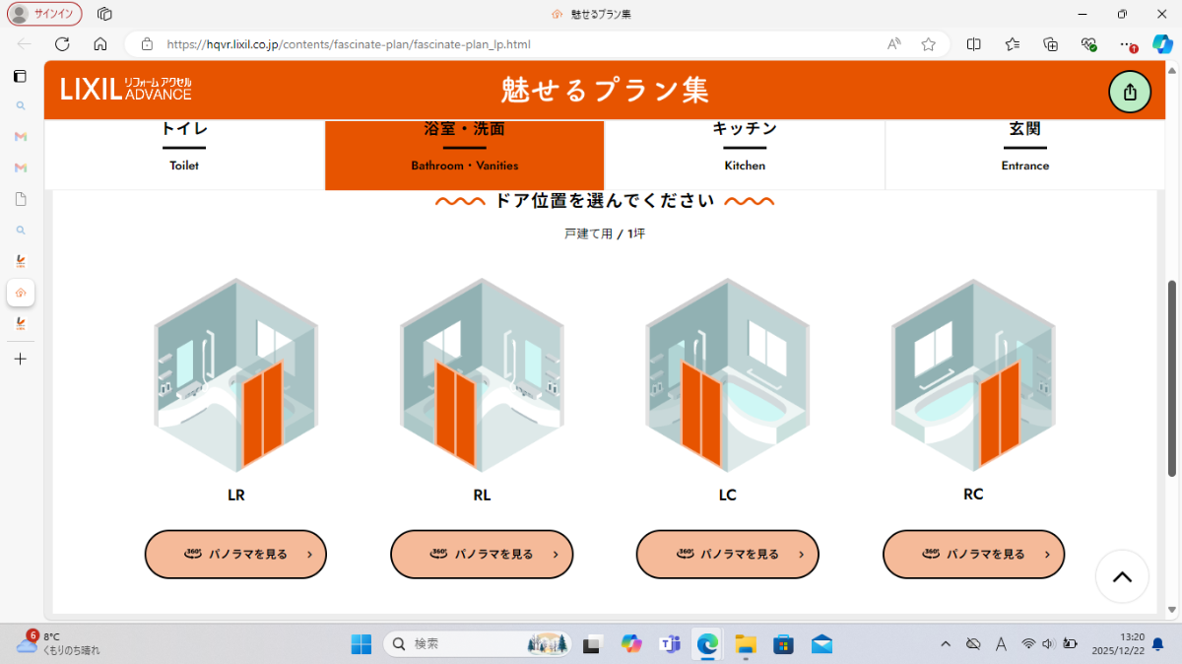Open Copilot icon in browser toolbar
The image size is (1182, 664).
tap(1162, 44)
